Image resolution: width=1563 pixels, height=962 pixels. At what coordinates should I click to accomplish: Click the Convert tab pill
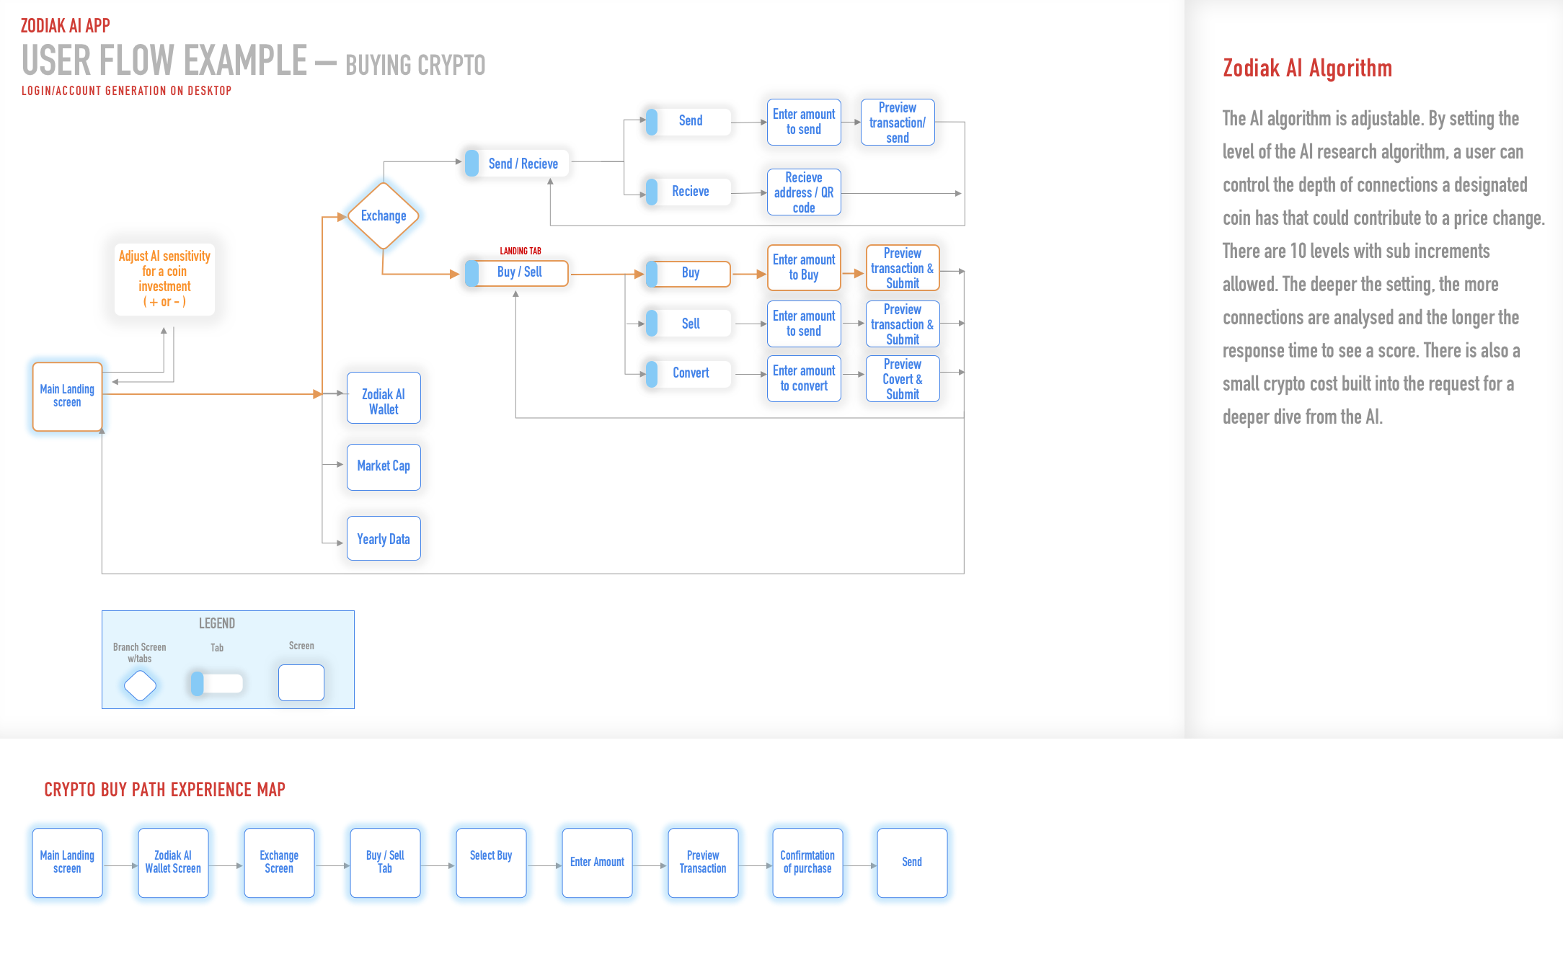point(688,373)
